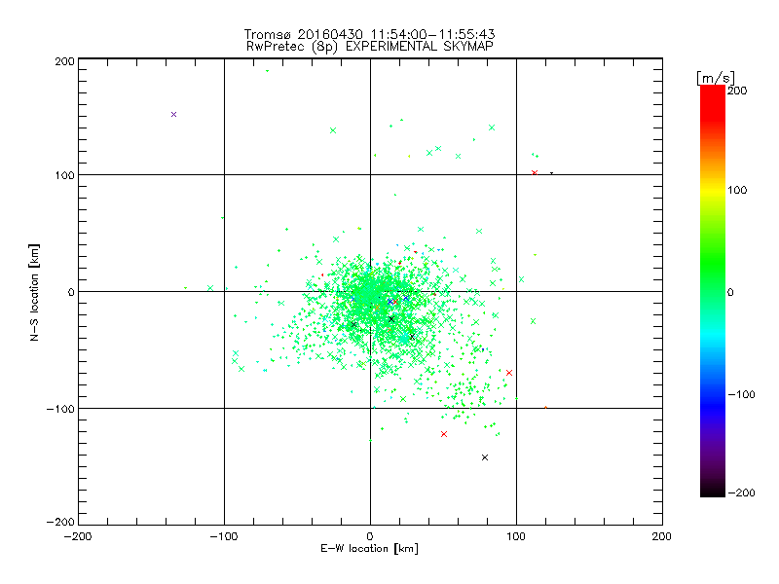The image size is (779, 584).
Task: Click the '0' tick label on N-S axis
Action: 71,292
